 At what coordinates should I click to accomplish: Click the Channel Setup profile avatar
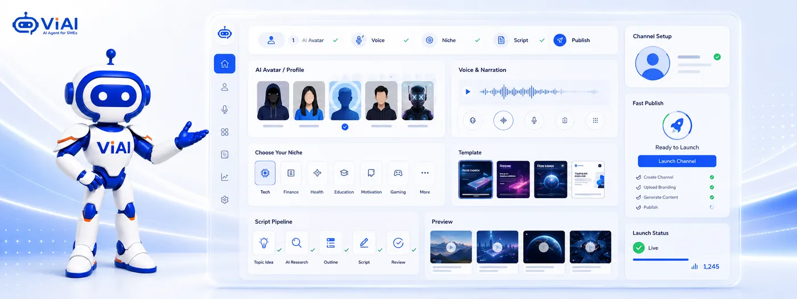click(x=652, y=63)
